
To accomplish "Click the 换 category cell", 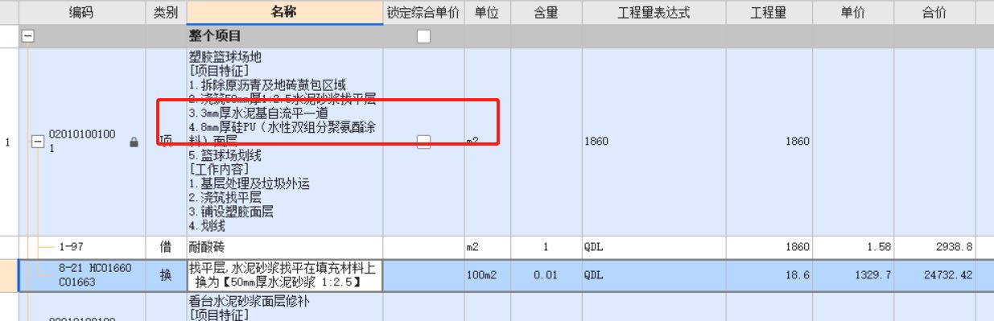I will pyautogui.click(x=166, y=275).
